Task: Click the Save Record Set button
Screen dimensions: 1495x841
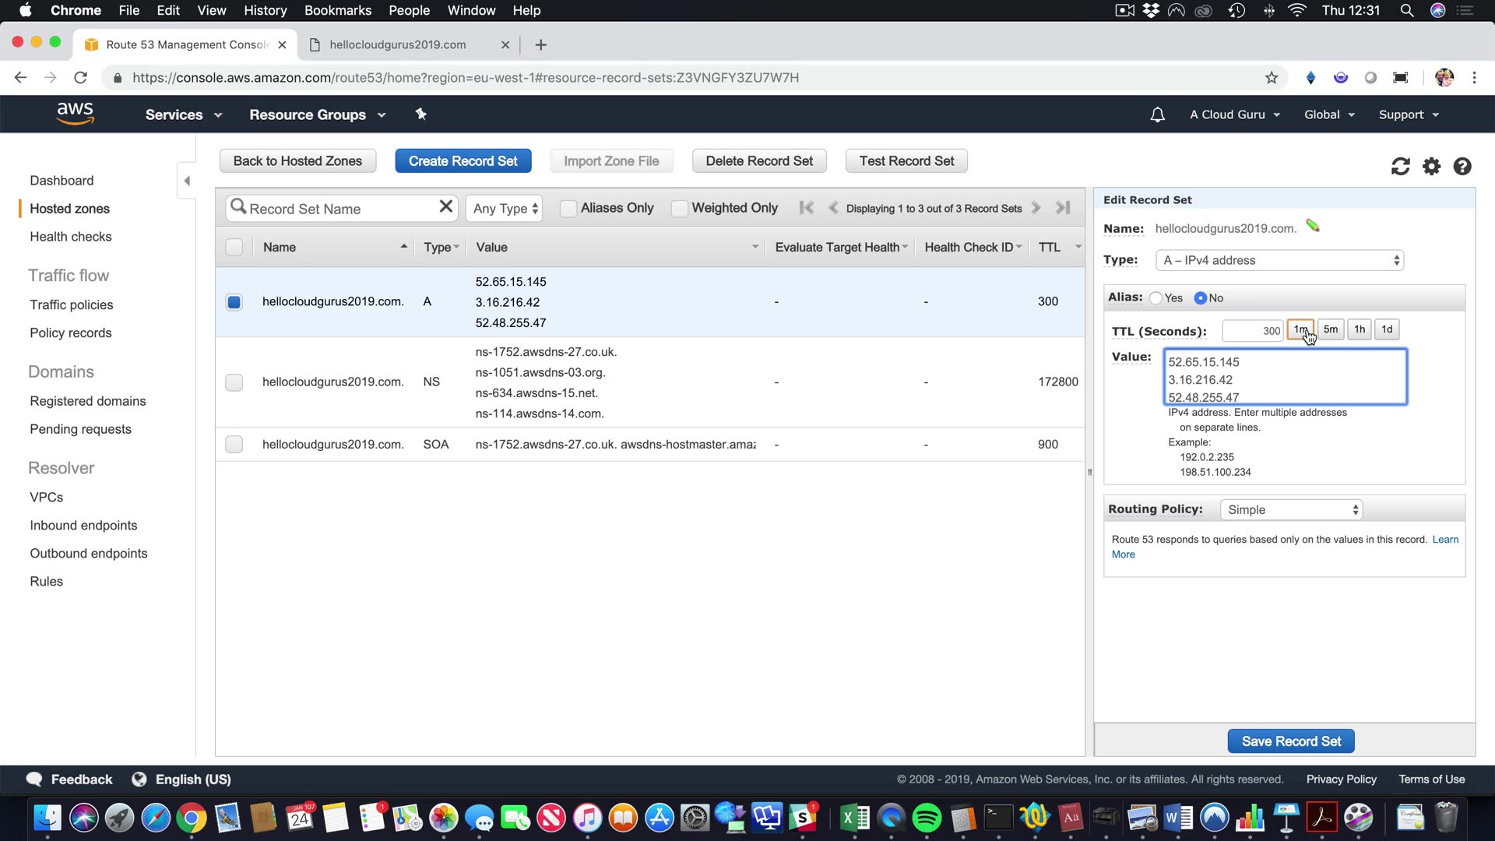Action: click(x=1290, y=741)
